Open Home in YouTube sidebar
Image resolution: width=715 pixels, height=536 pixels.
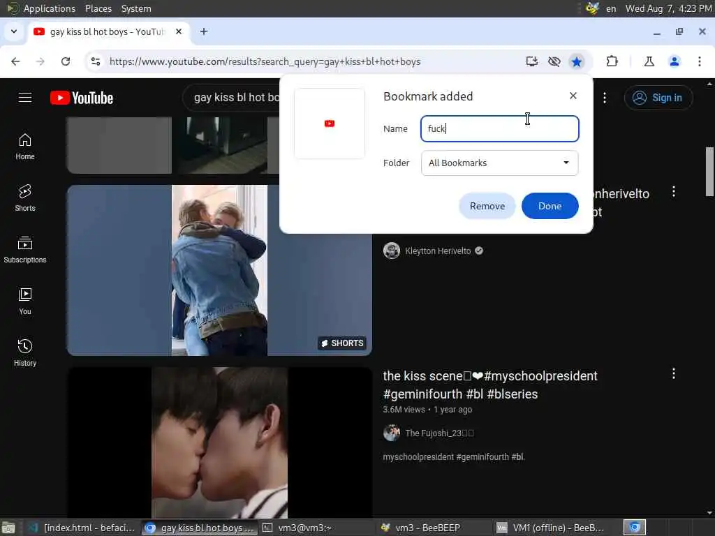pos(25,147)
